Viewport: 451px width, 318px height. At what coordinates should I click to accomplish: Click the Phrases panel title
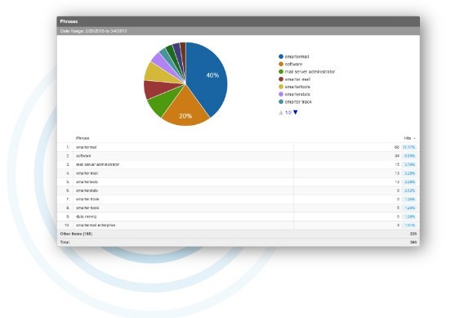pos(69,21)
